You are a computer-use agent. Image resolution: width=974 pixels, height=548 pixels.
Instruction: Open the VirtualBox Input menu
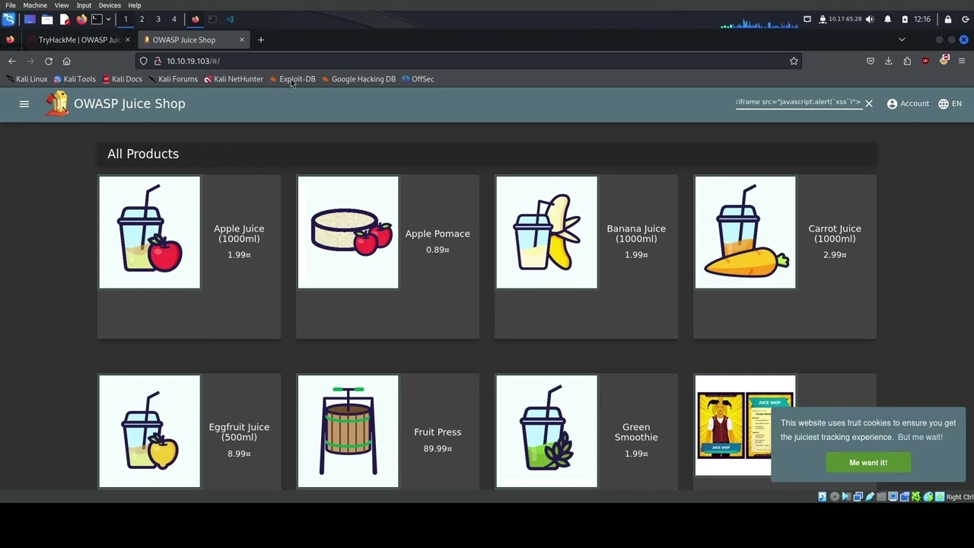(84, 5)
